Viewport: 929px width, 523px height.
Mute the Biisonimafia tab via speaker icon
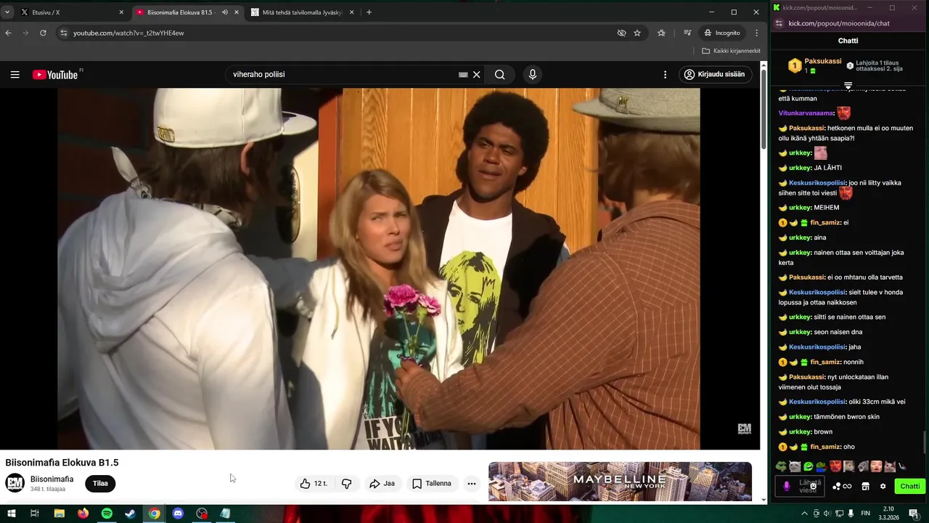click(224, 12)
